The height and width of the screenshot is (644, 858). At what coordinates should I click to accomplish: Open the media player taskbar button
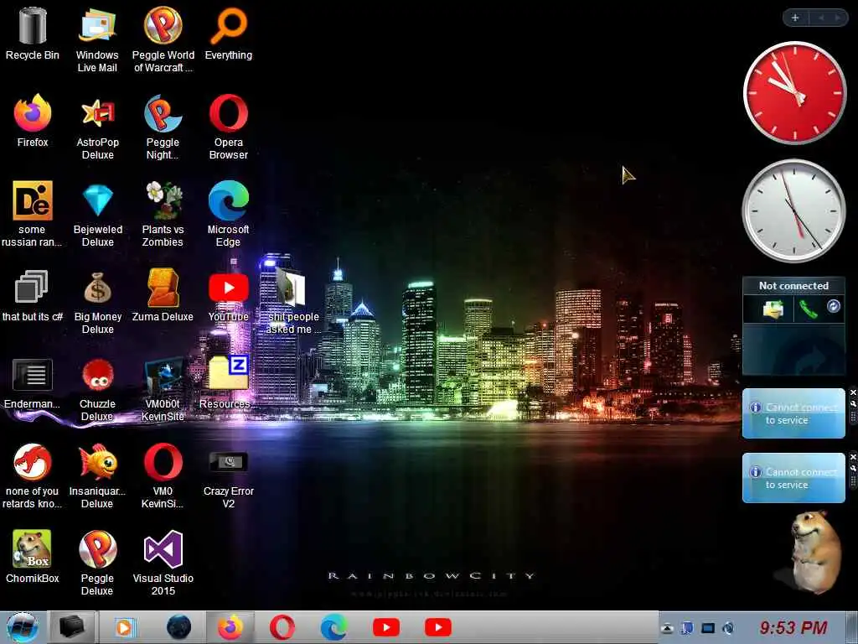pos(124,627)
